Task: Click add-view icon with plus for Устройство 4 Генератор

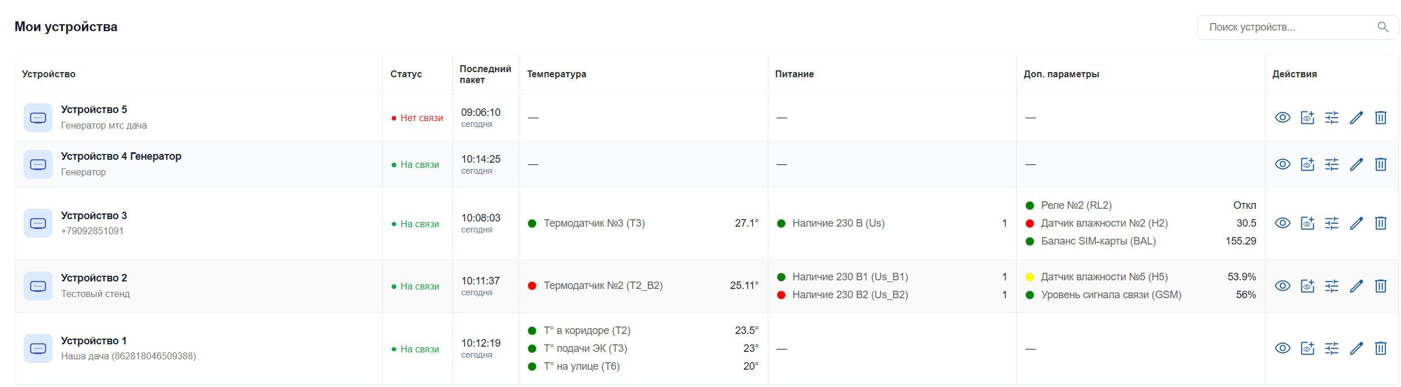Action: (x=1307, y=164)
